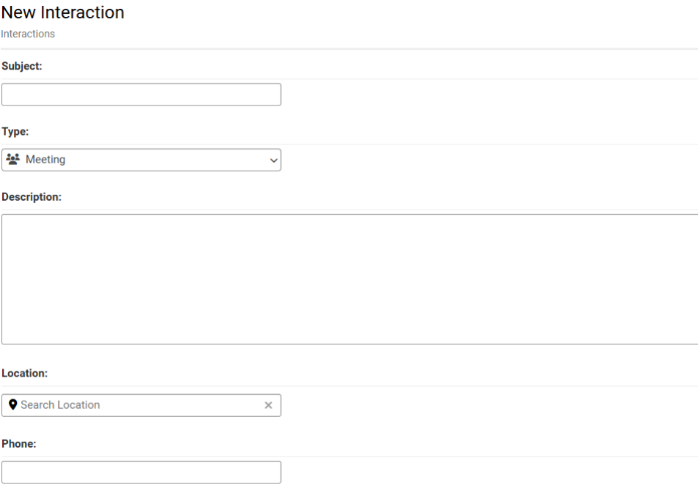Select the Meeting text in Type selector
The height and width of the screenshot is (485, 698).
coord(45,159)
